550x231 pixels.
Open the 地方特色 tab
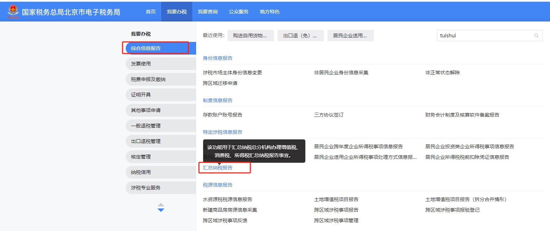[270, 12]
